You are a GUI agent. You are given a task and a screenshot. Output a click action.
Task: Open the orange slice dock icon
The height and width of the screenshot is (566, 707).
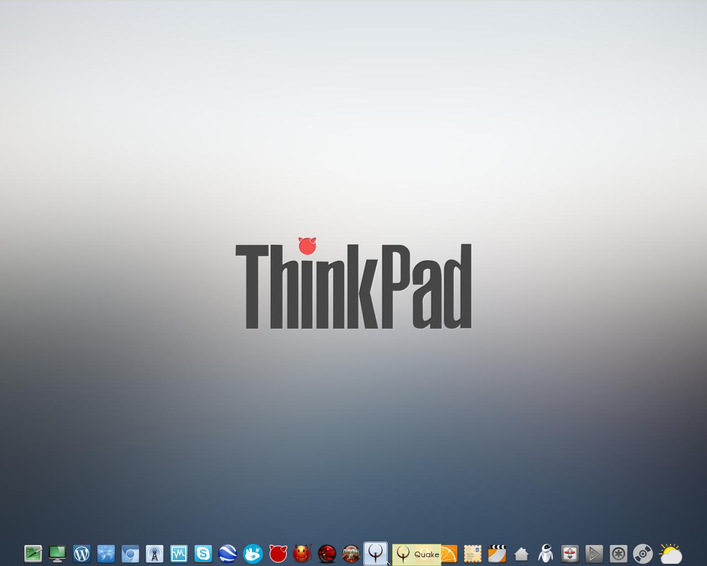449,553
